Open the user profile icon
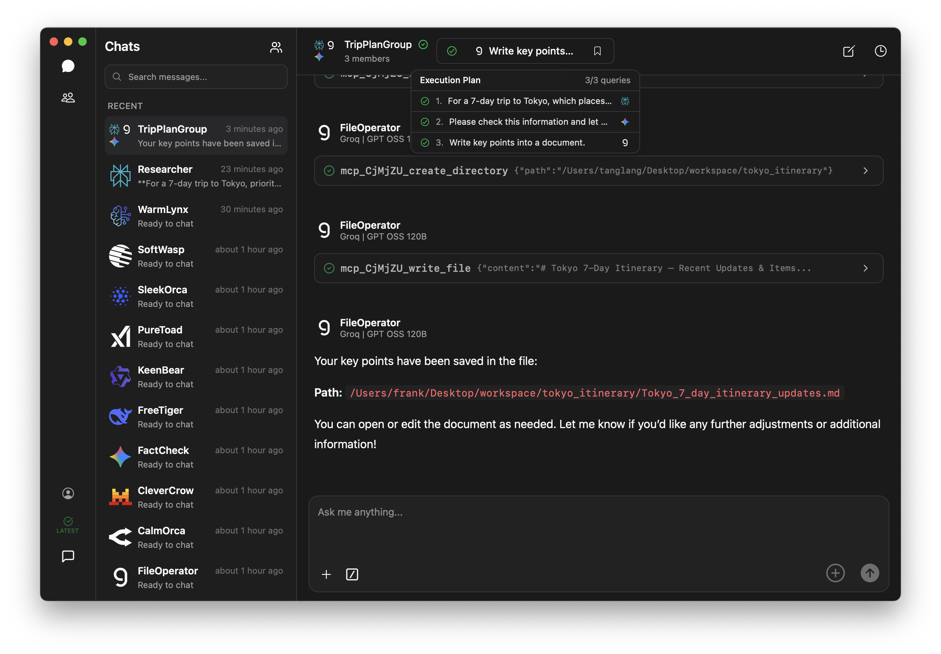This screenshot has height=654, width=941. point(68,493)
